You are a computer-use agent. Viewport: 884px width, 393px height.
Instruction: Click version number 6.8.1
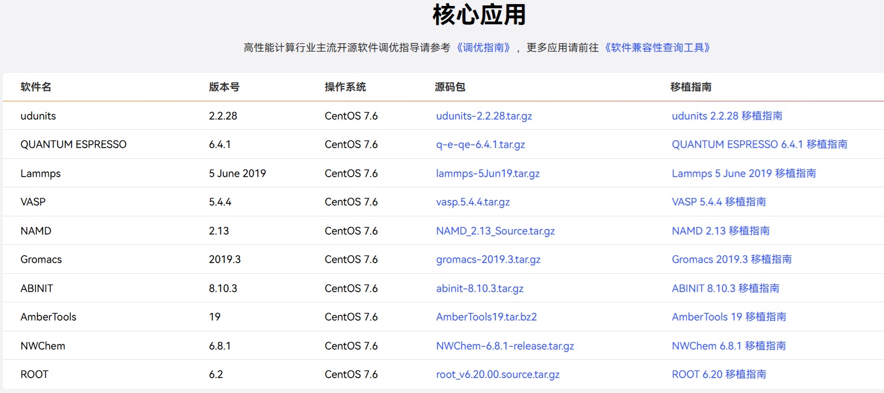coord(220,346)
